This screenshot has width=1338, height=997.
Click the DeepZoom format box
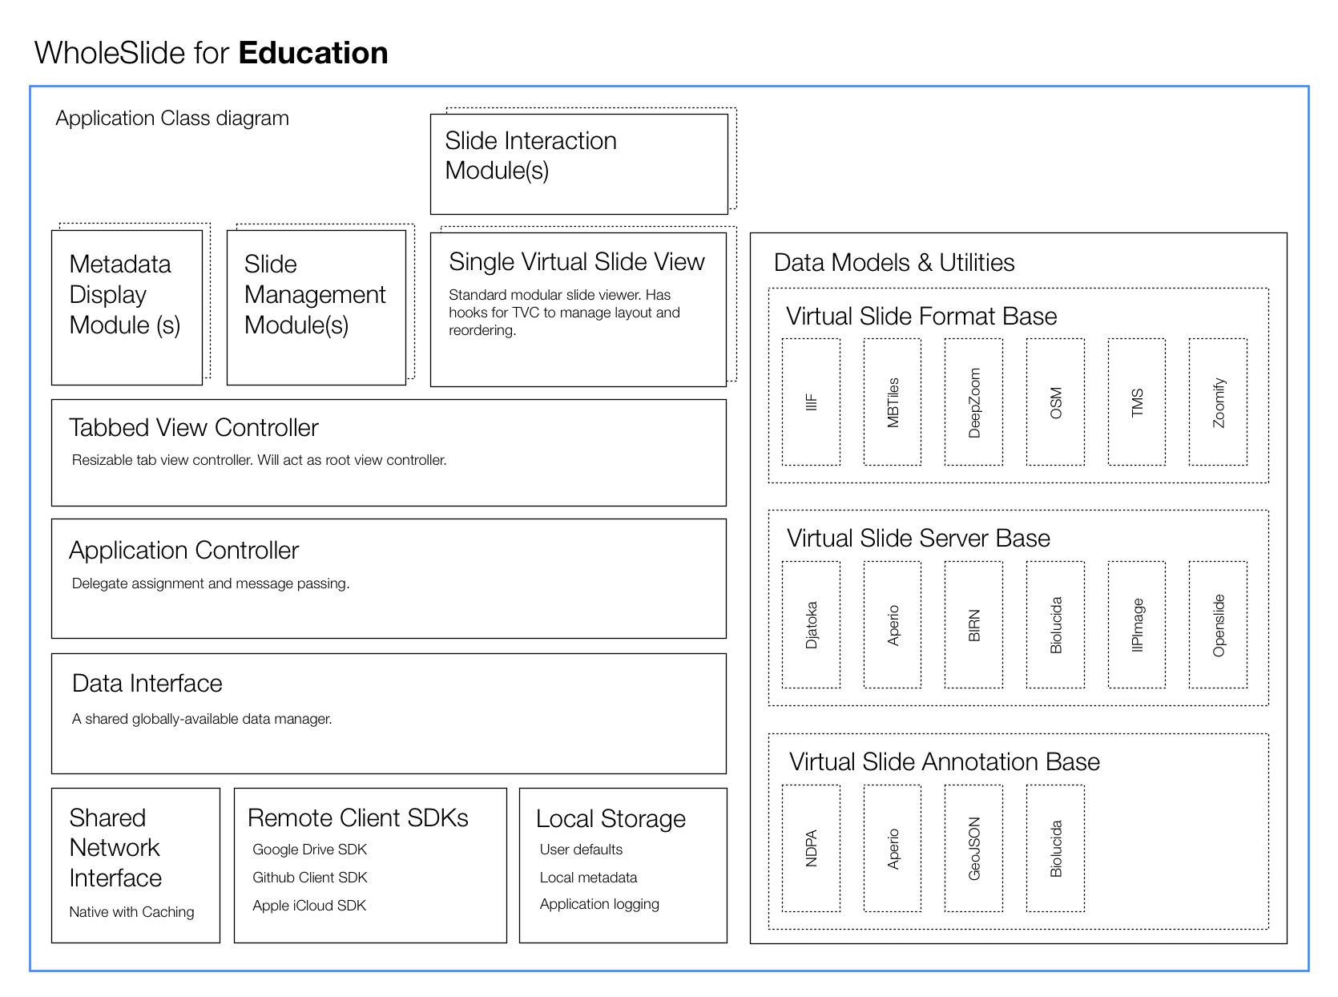(973, 402)
